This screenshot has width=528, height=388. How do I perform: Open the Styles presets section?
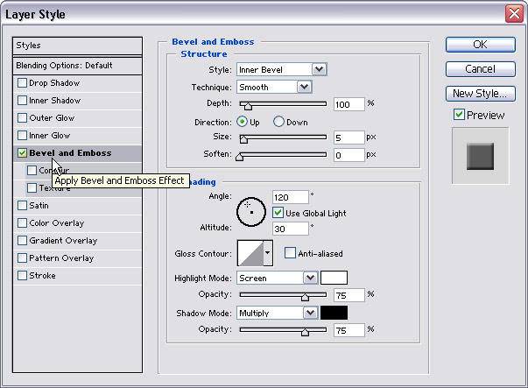tap(77, 46)
